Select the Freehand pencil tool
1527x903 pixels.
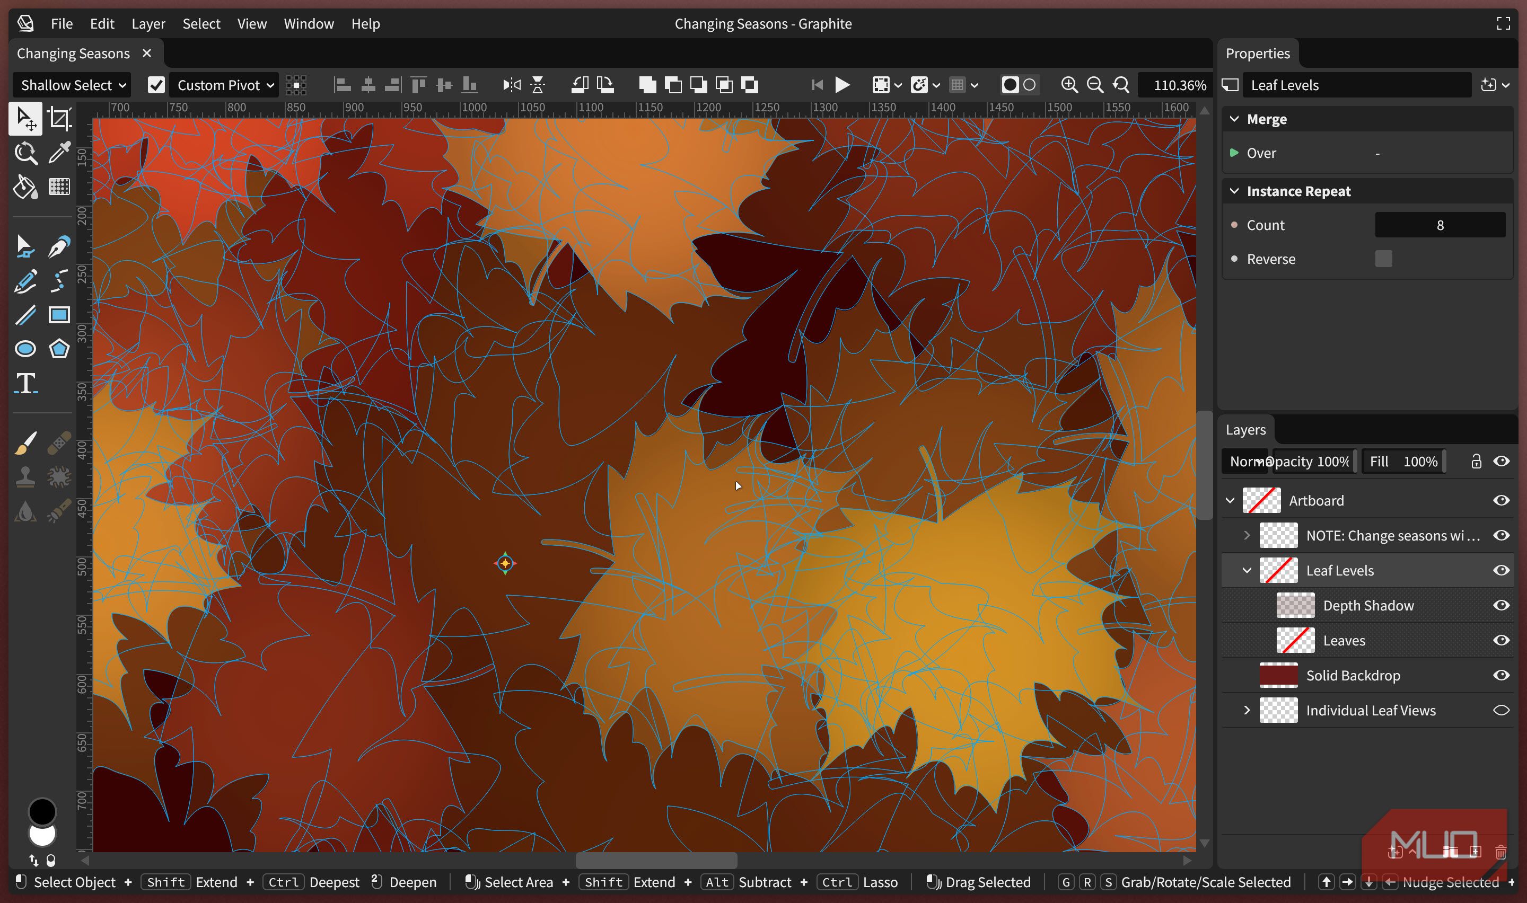pyautogui.click(x=25, y=280)
